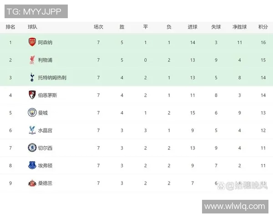The image size is (273, 218).
Task: Click the Manchester City crest icon
Action: (32, 113)
